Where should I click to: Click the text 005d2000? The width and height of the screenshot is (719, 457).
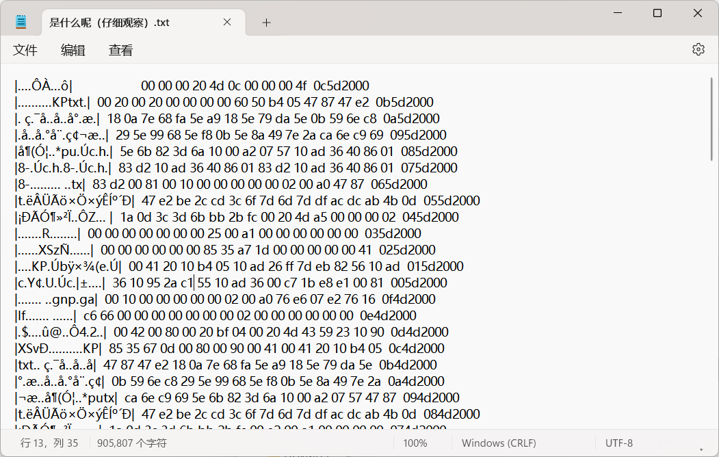click(419, 283)
